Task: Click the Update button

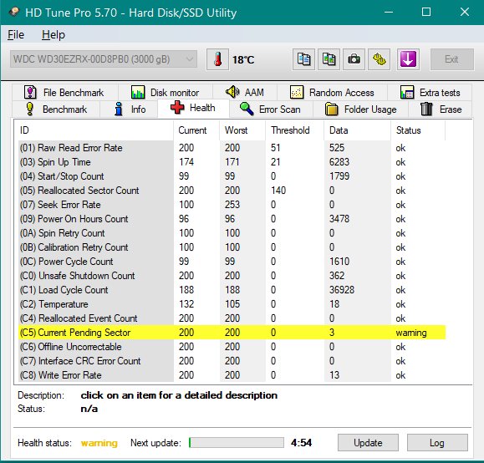Action: [x=368, y=443]
